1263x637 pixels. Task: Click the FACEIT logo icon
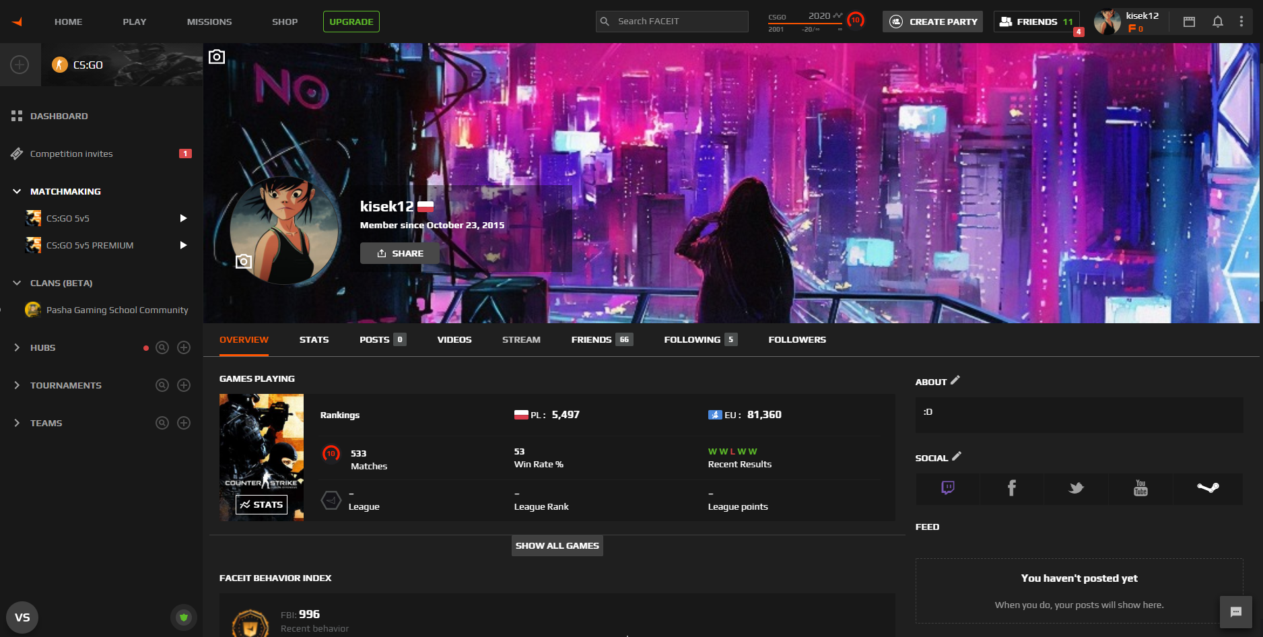point(17,22)
